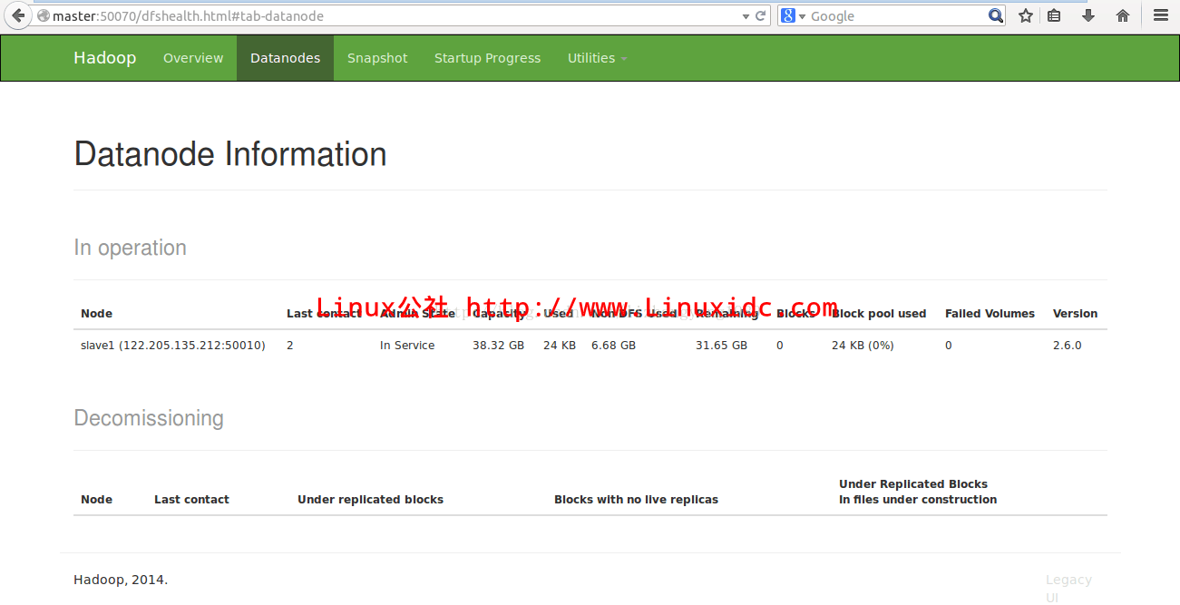1180x605 pixels.
Task: Click the Block pool used percentage for slave1
Action: point(862,345)
